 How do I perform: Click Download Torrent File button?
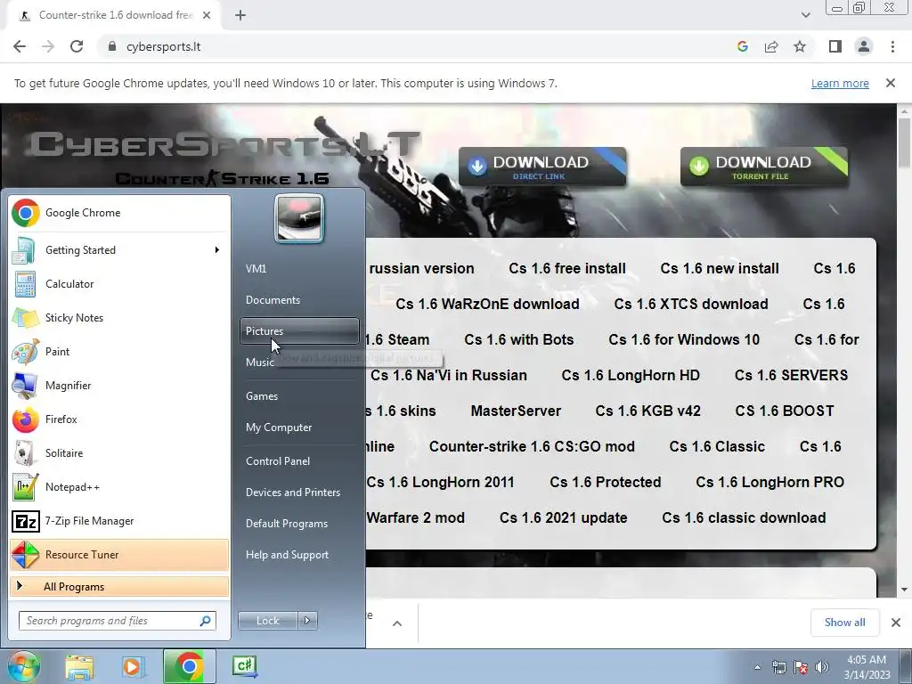tap(764, 167)
